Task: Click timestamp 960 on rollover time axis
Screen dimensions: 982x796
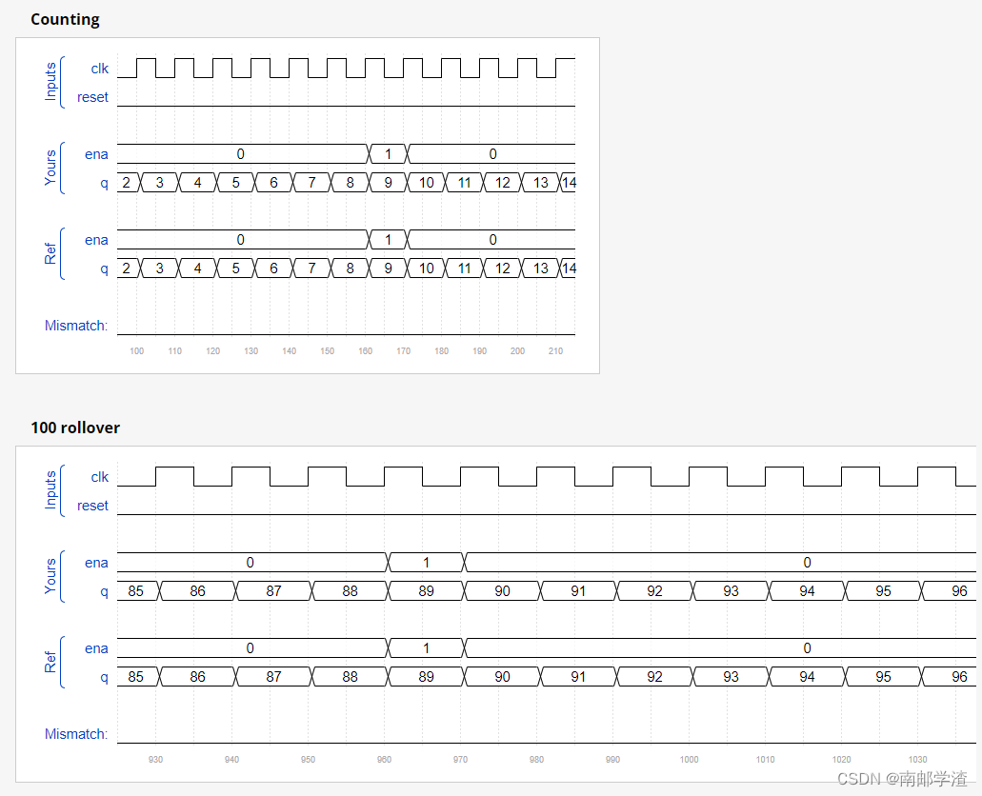Action: 384,759
